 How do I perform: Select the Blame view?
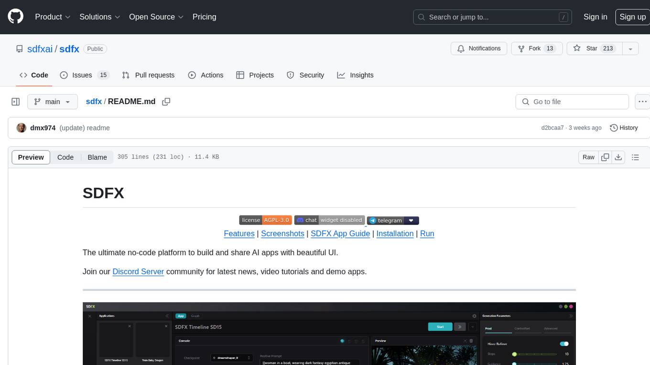pyautogui.click(x=97, y=157)
